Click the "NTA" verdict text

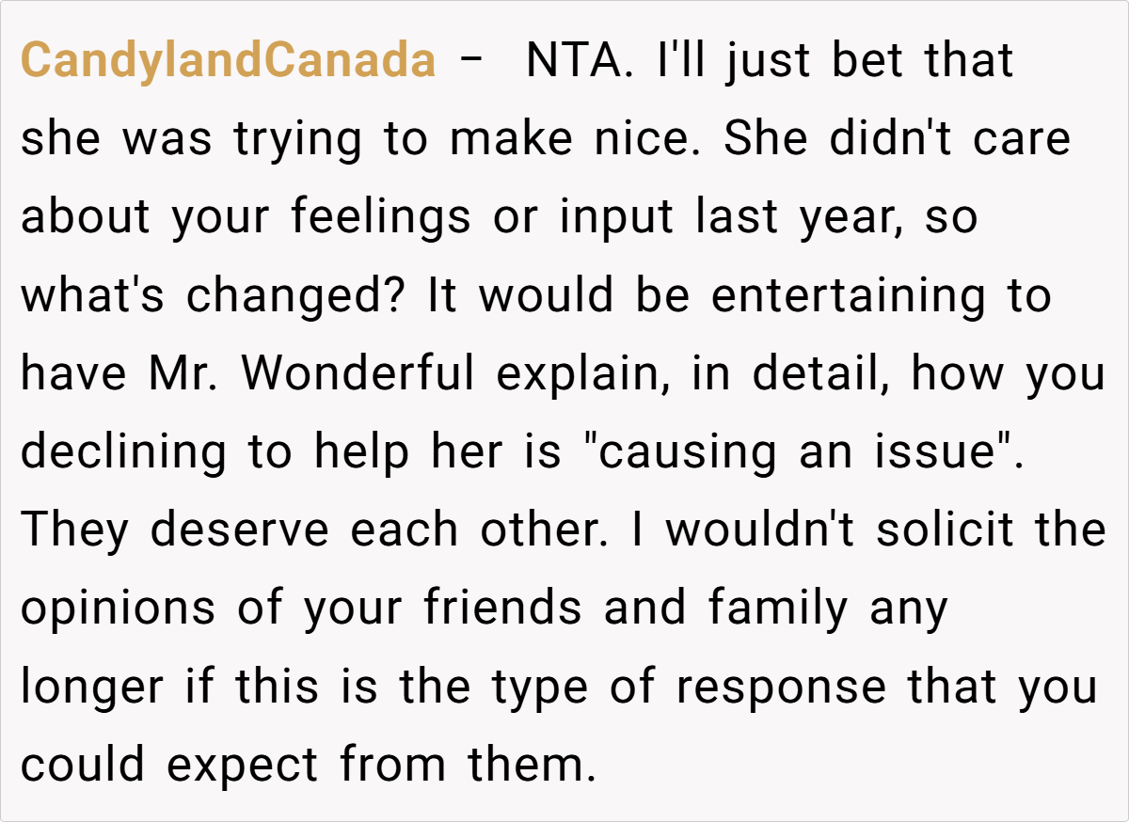pos(567,61)
